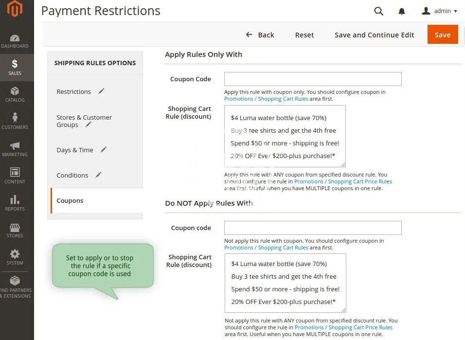Image resolution: width=465 pixels, height=340 pixels.
Task: Open the notifications bell icon
Action: click(x=402, y=11)
